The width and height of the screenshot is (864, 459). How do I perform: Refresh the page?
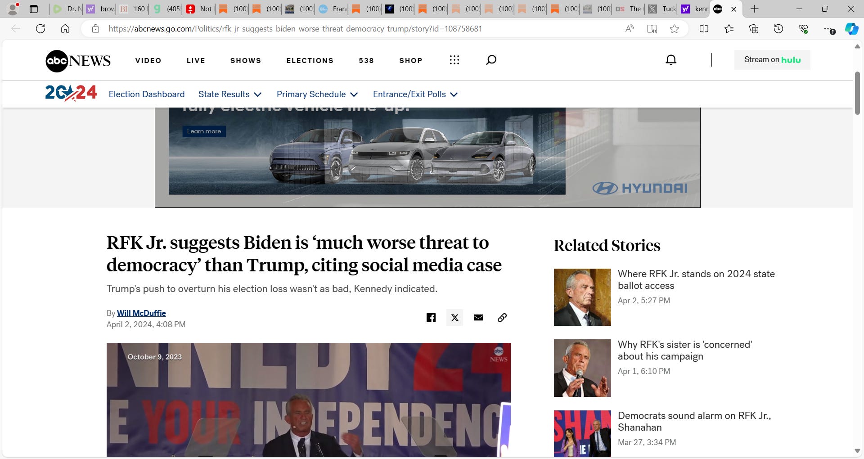40,29
